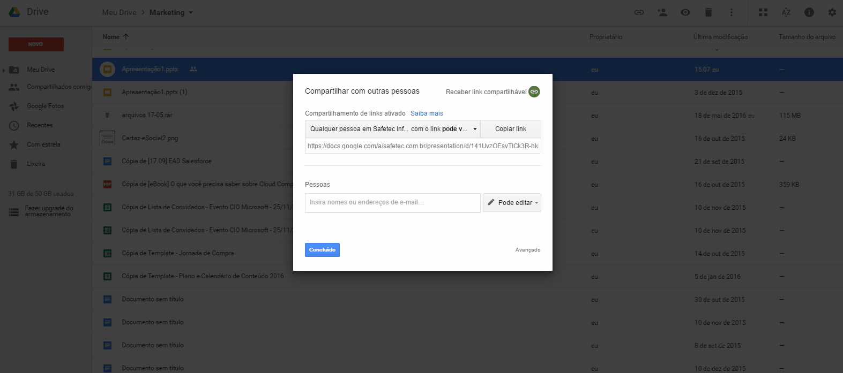Image resolution: width=843 pixels, height=373 pixels.
Task: Sort by the Nome column header
Action: coord(115,37)
